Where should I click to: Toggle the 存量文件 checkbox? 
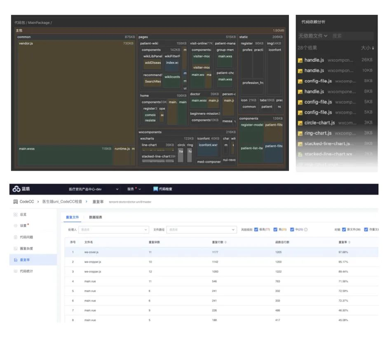point(366,230)
